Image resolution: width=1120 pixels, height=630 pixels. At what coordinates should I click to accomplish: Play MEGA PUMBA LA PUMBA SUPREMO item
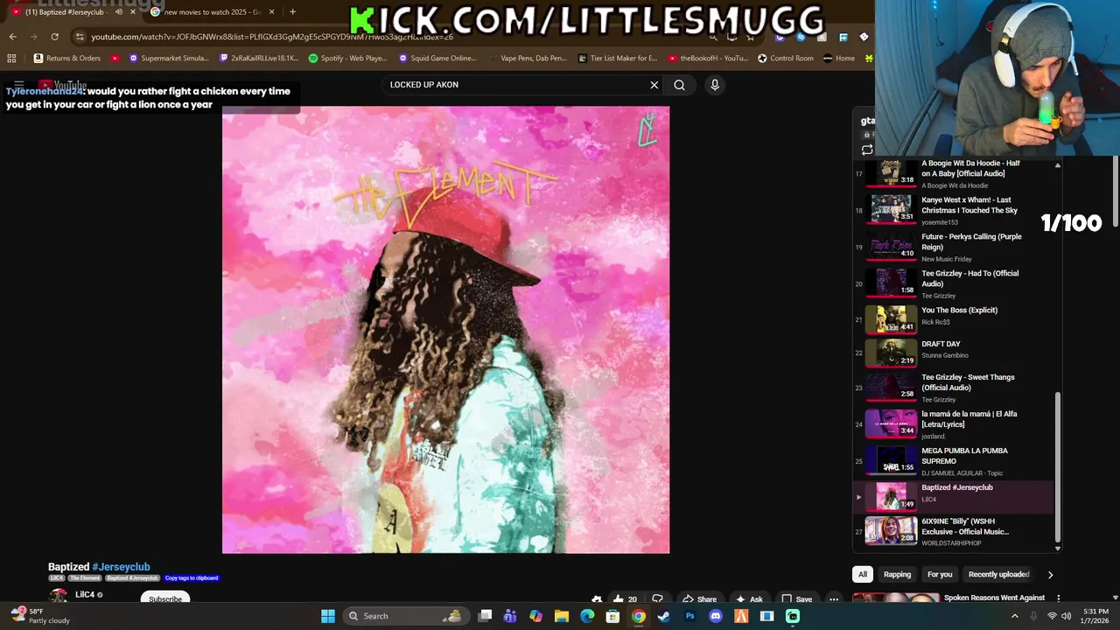click(x=954, y=461)
